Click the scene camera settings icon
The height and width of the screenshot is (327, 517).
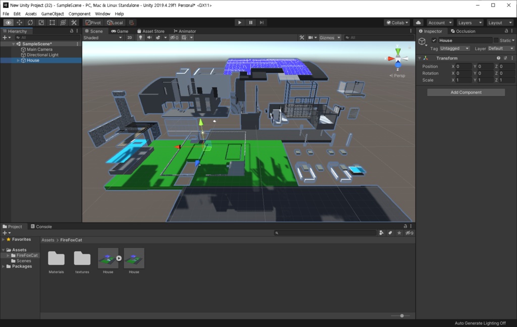point(311,37)
